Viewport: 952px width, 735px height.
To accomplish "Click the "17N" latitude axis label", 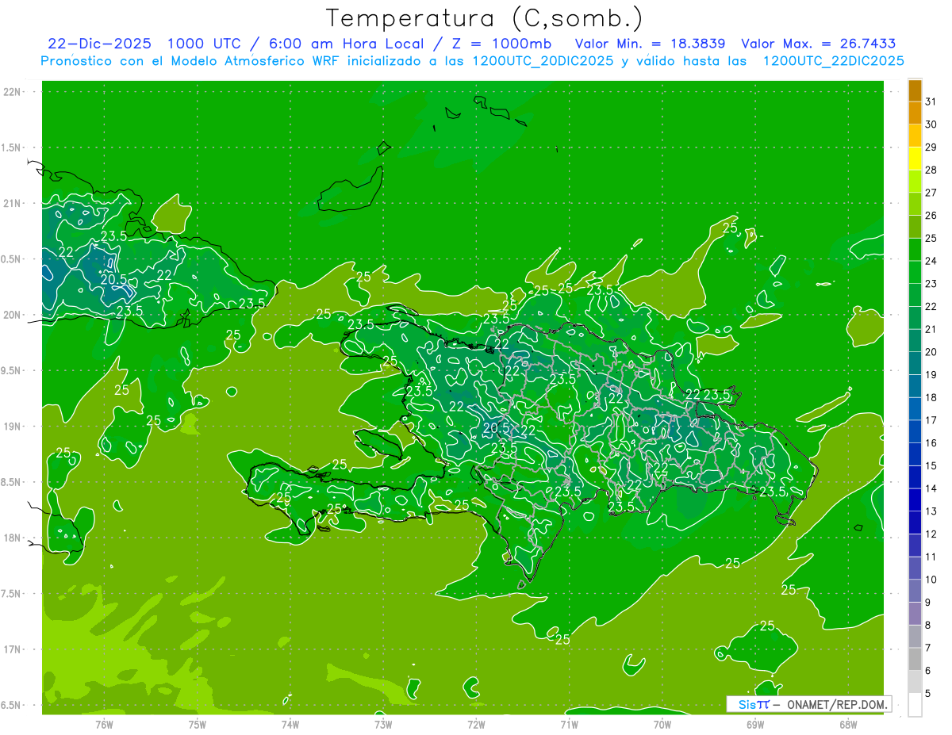I will (x=13, y=649).
